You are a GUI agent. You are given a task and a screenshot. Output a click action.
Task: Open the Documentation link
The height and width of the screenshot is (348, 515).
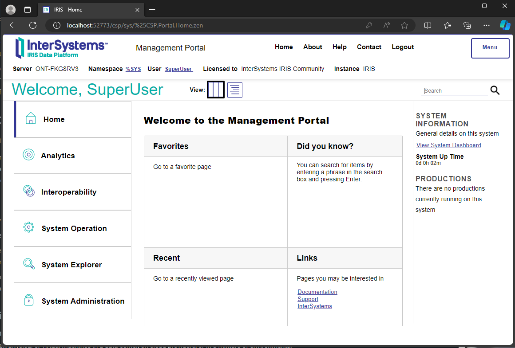click(317, 292)
